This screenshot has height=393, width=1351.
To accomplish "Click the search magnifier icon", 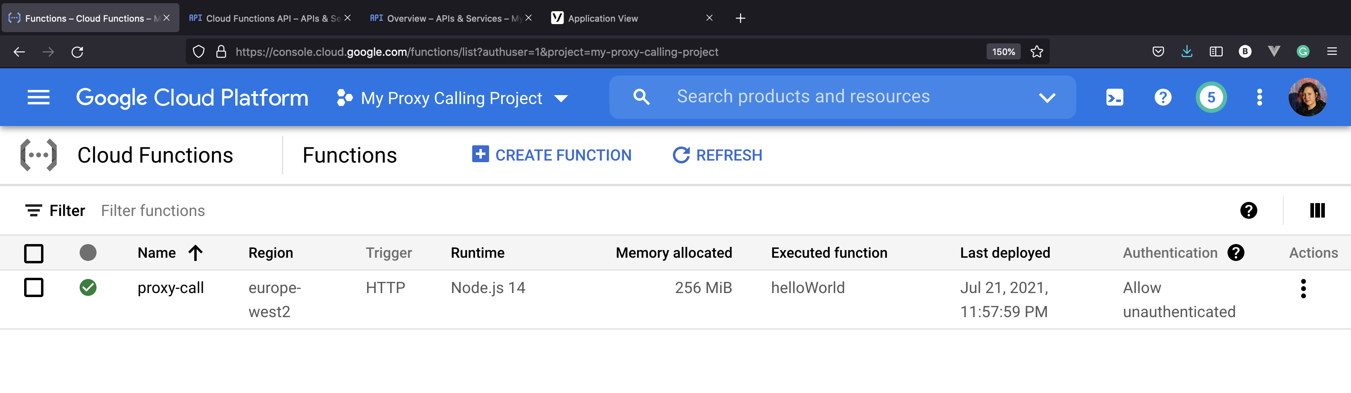I will pos(641,97).
